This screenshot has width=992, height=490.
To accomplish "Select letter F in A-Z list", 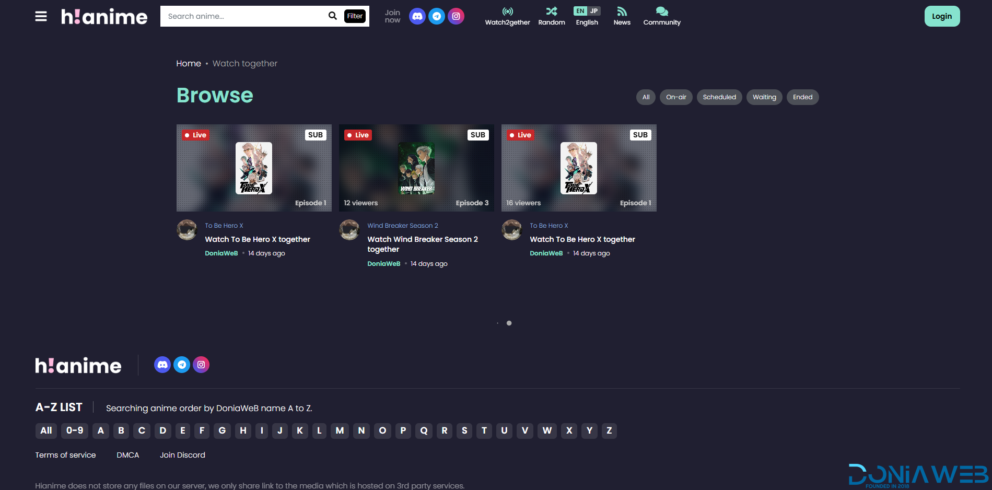I will point(202,430).
